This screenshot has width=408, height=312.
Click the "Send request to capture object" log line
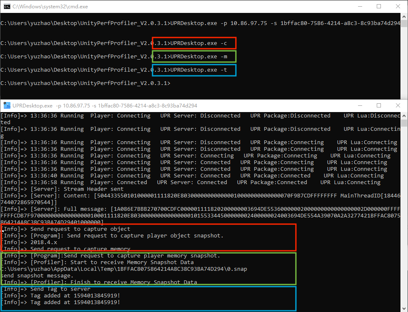(x=80, y=229)
